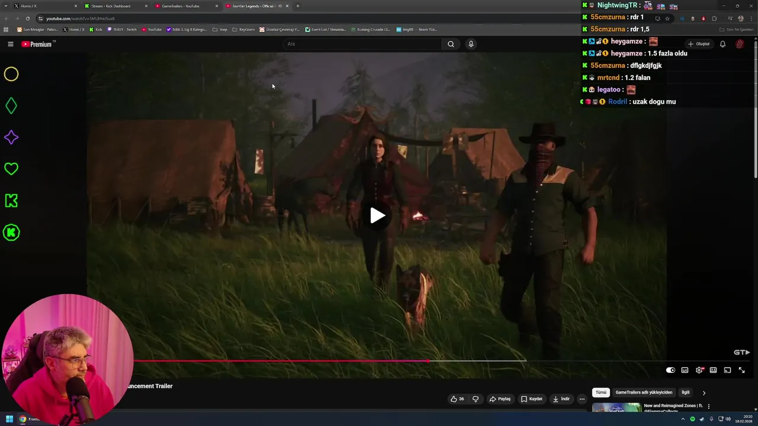Open the tab search dropdown arrow
The image size is (758, 426).
[5, 6]
